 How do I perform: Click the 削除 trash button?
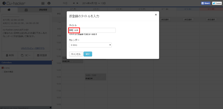[x=10, y=55]
